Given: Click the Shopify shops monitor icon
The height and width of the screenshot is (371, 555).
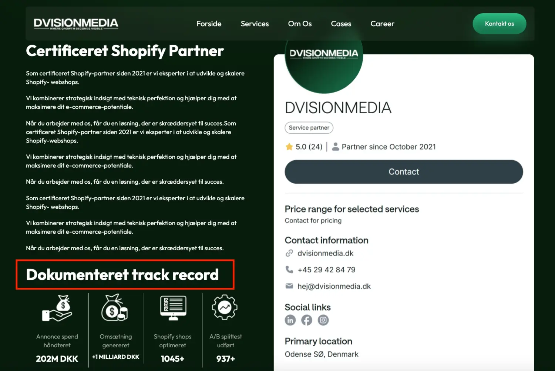Looking at the screenshot, I should [172, 307].
